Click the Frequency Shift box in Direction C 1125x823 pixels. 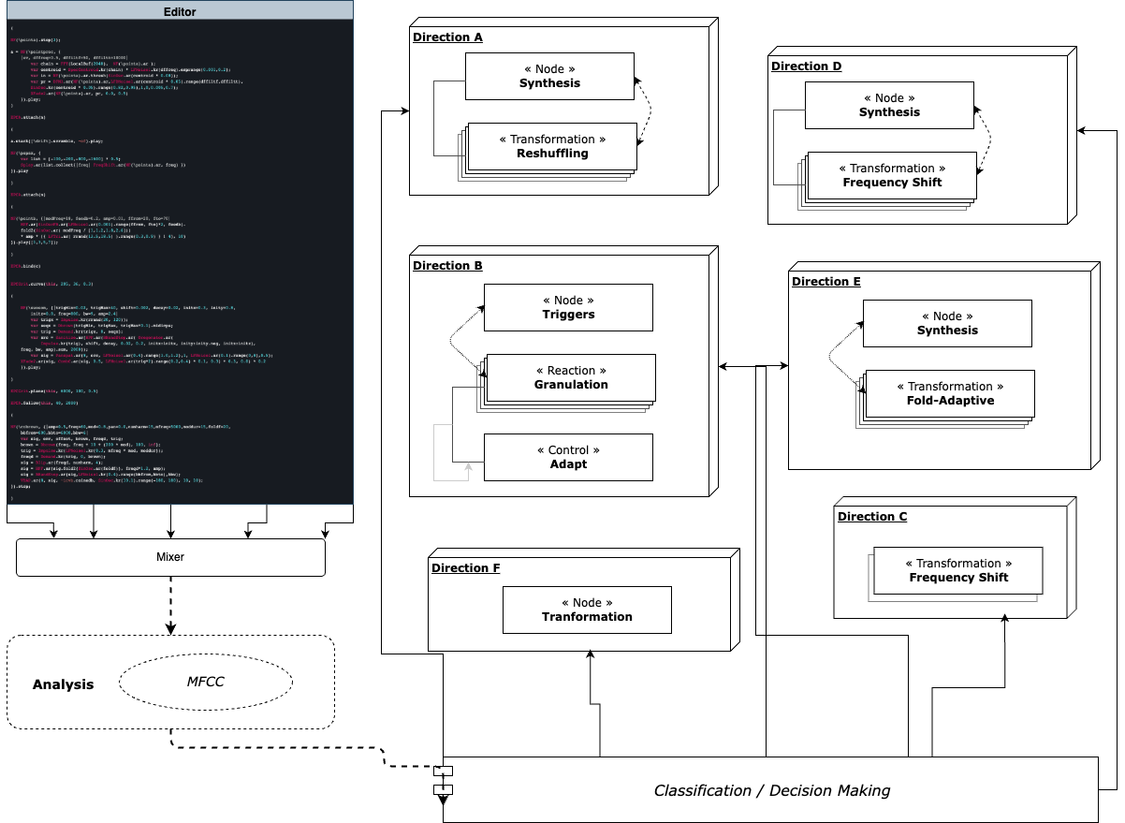coord(958,570)
